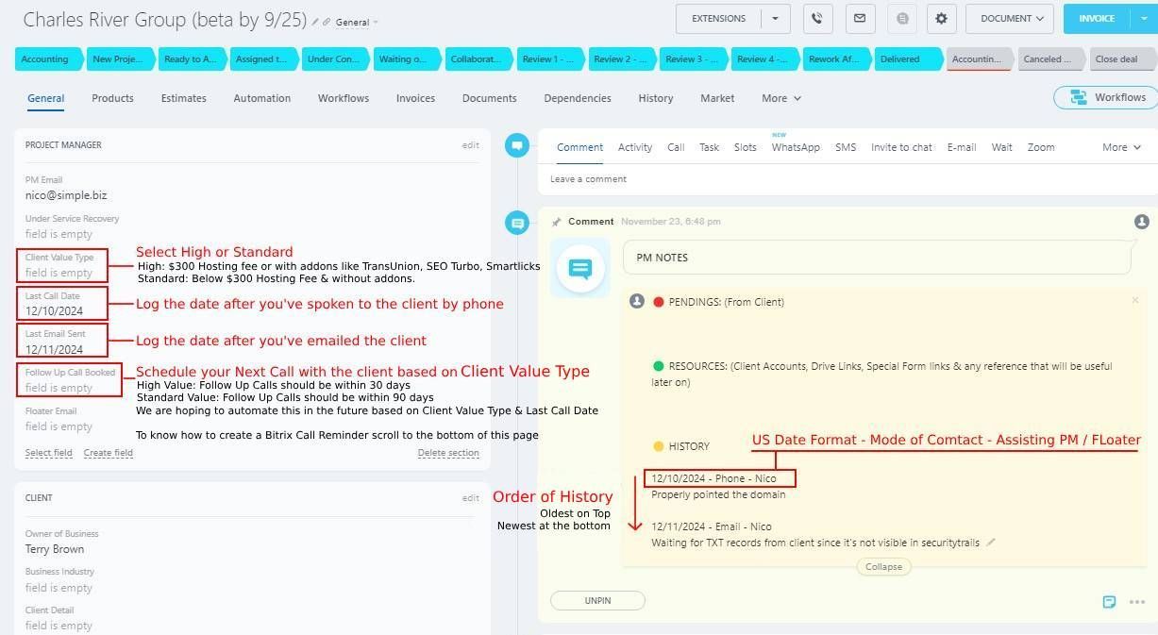
Task: Expand the More menu in the main tab bar
Action: [x=781, y=98]
